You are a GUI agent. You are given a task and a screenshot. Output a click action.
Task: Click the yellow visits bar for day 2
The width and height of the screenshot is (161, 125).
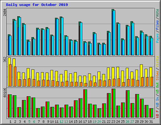point(14,72)
